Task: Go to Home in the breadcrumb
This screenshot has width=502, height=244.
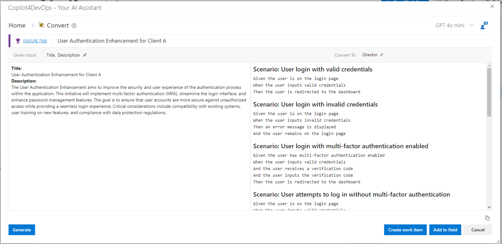Action: [17, 25]
